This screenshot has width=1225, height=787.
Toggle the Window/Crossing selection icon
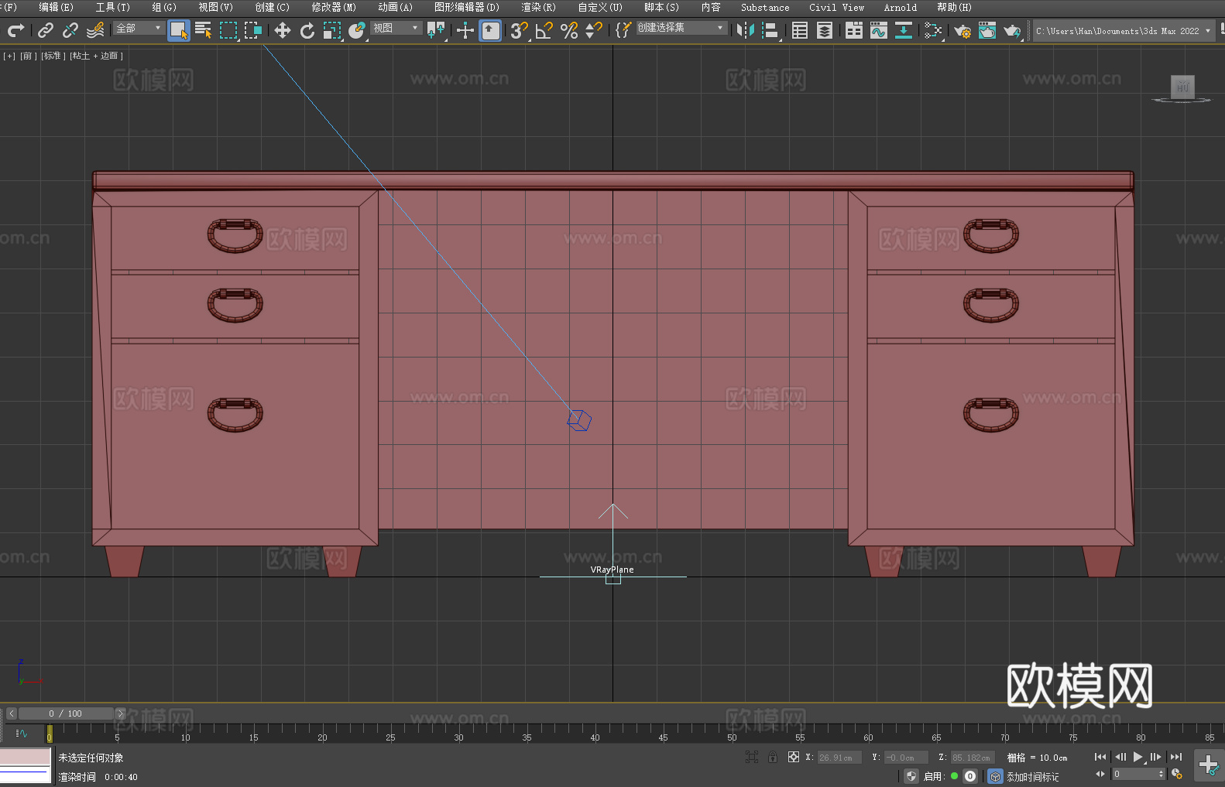point(253,30)
